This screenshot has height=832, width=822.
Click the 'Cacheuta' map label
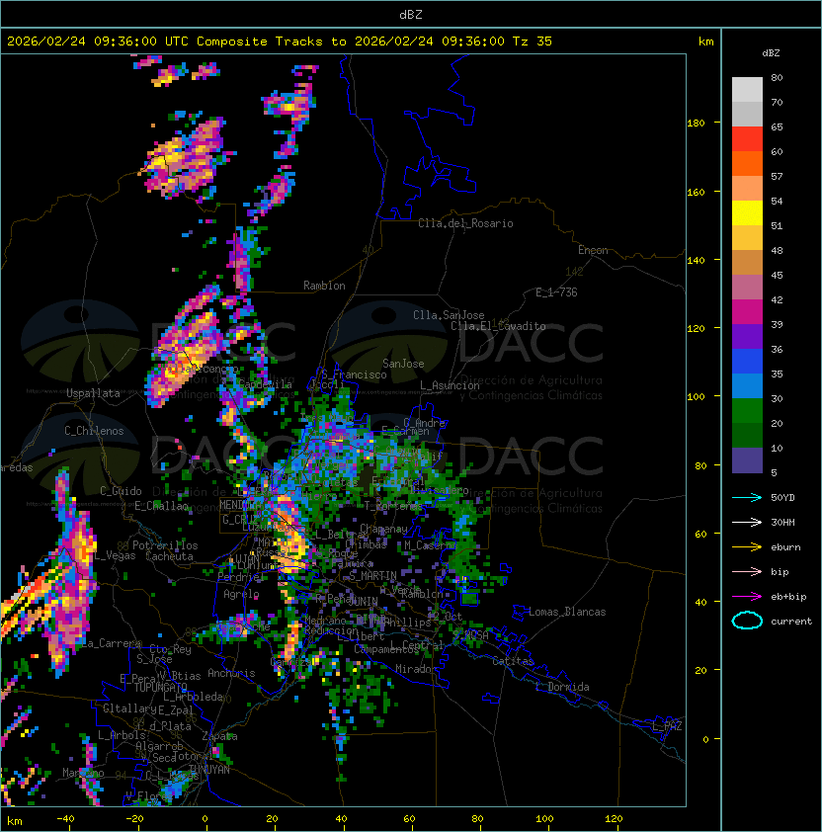[169, 556]
